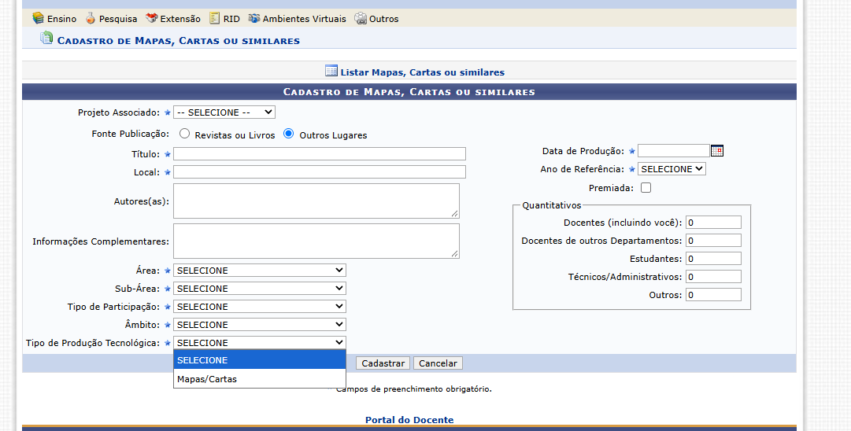Choose the highlighted SELECIONE list option
The height and width of the screenshot is (431, 851).
point(260,360)
